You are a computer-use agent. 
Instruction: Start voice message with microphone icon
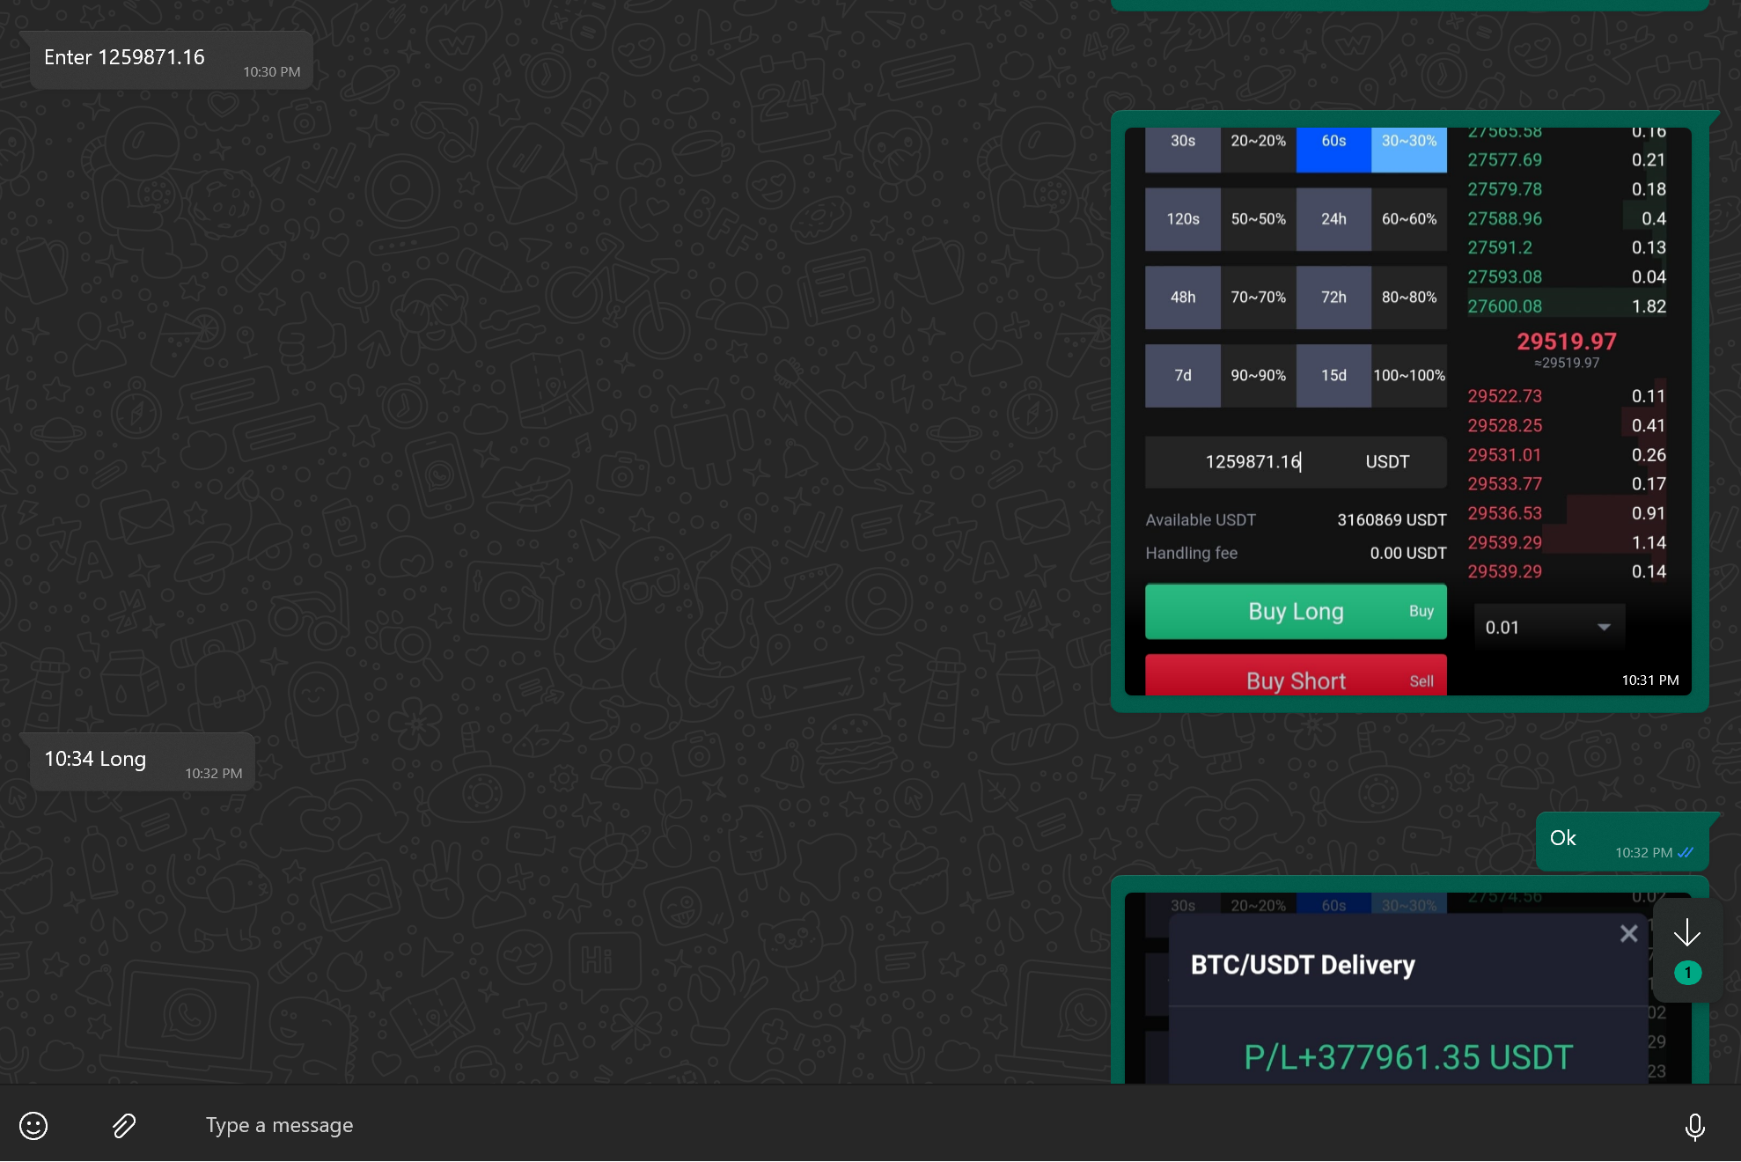tap(1694, 1126)
